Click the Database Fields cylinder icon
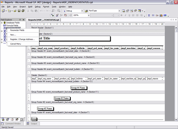 [x=4, y=23]
